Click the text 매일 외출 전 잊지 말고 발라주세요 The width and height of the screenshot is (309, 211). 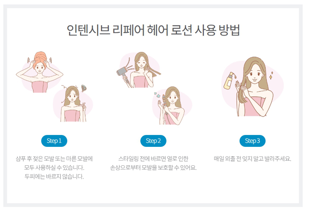pos(252,159)
